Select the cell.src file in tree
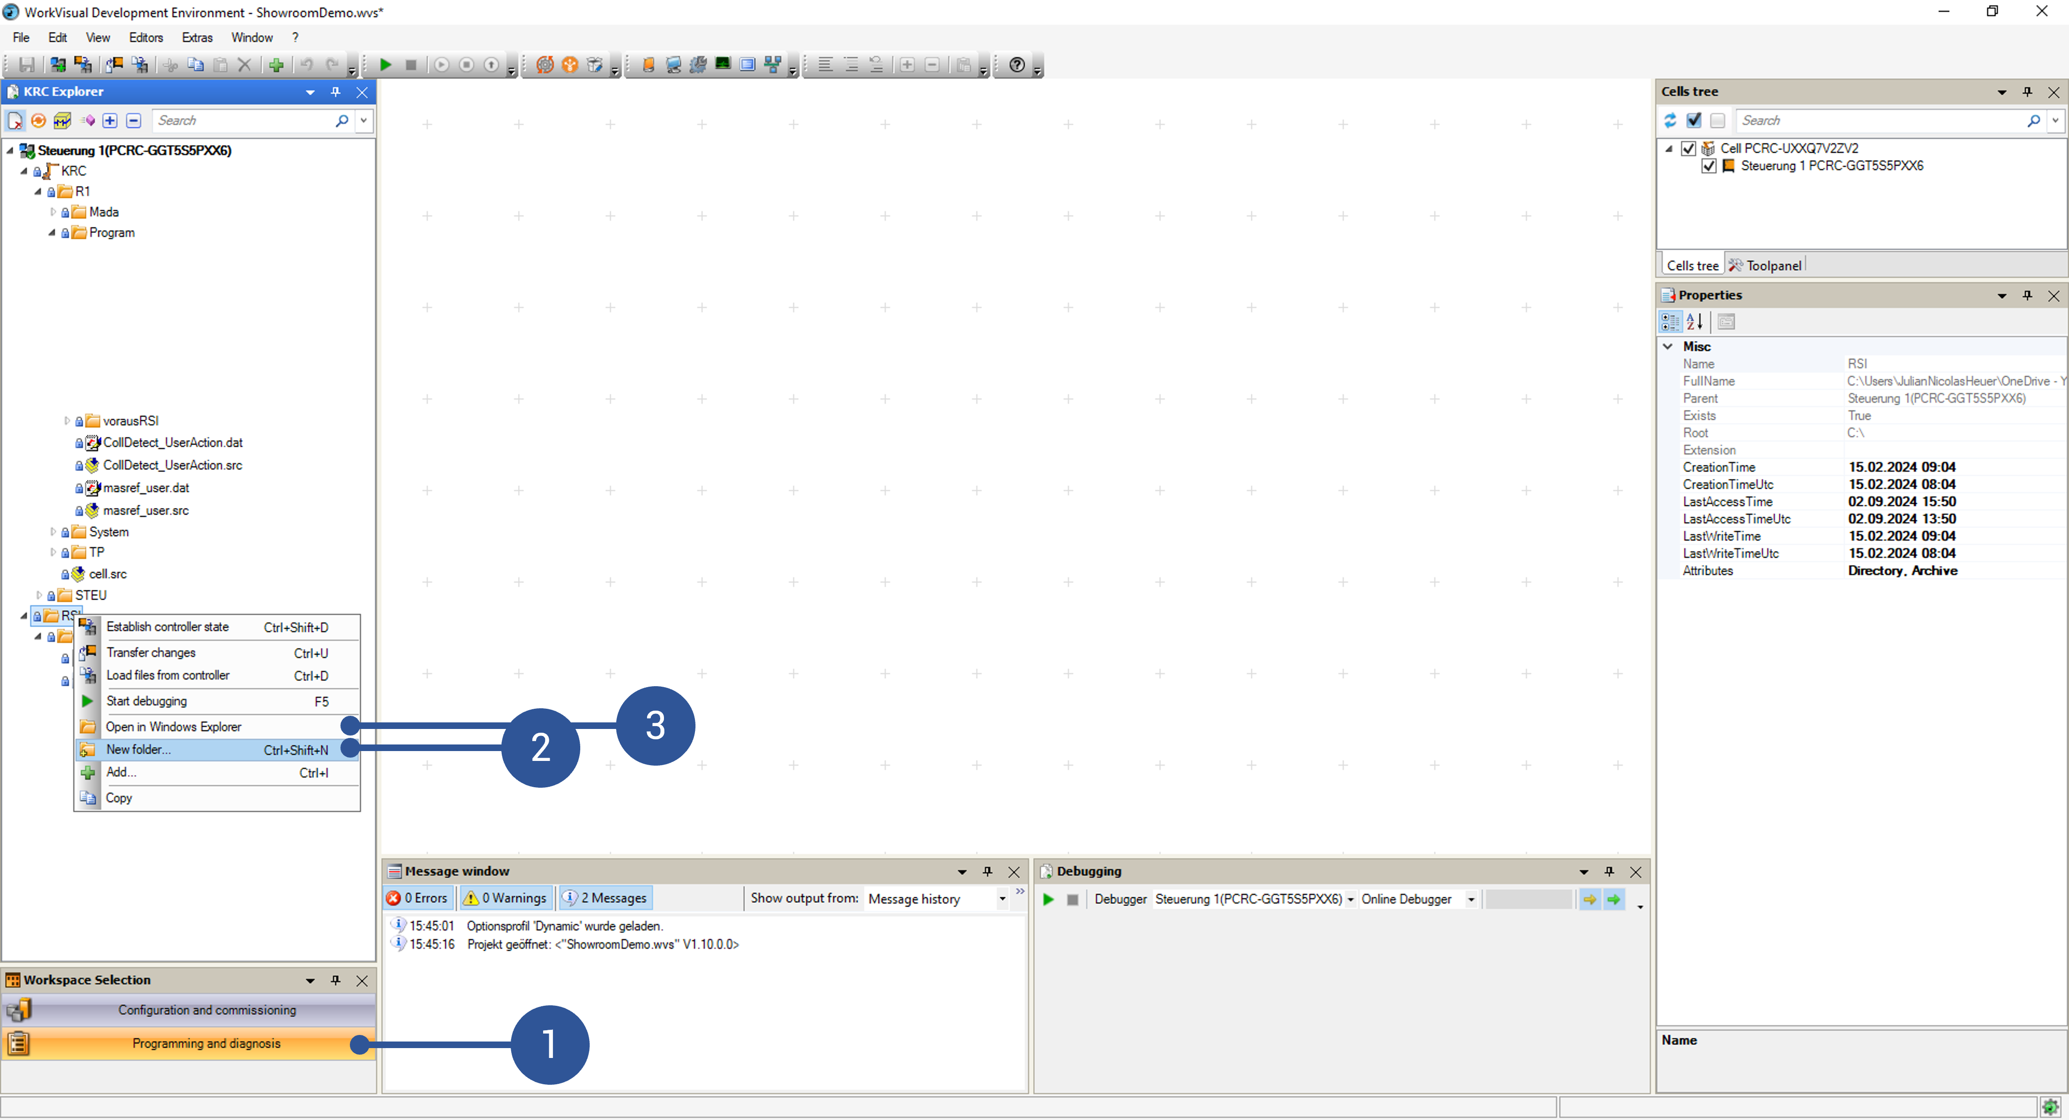The width and height of the screenshot is (2069, 1120). pyautogui.click(x=108, y=574)
